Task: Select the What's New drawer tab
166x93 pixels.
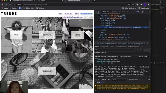Action: pos(109,76)
